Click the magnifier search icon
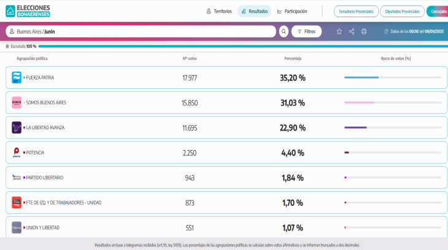The width and height of the screenshot is (448, 250). coord(284,31)
